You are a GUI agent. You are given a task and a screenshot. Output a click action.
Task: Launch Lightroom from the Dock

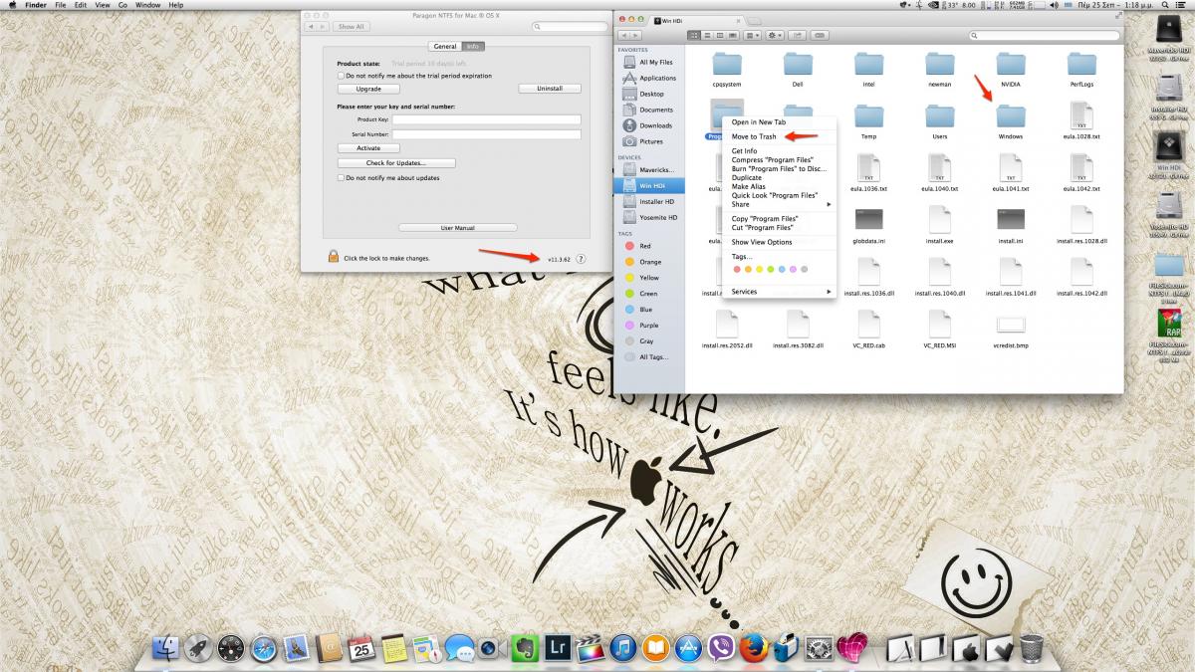coord(557,647)
